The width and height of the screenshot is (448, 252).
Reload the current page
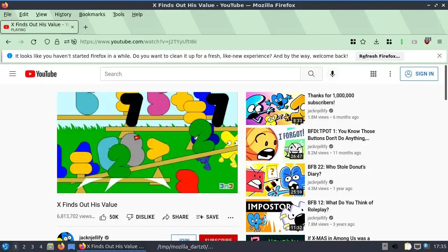34,42
